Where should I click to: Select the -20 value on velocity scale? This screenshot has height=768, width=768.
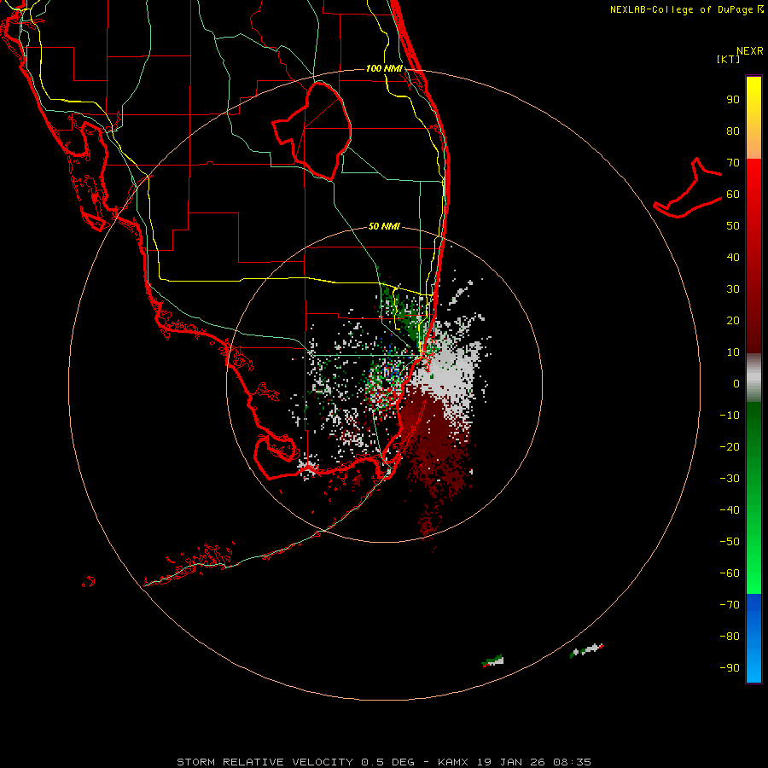point(730,446)
